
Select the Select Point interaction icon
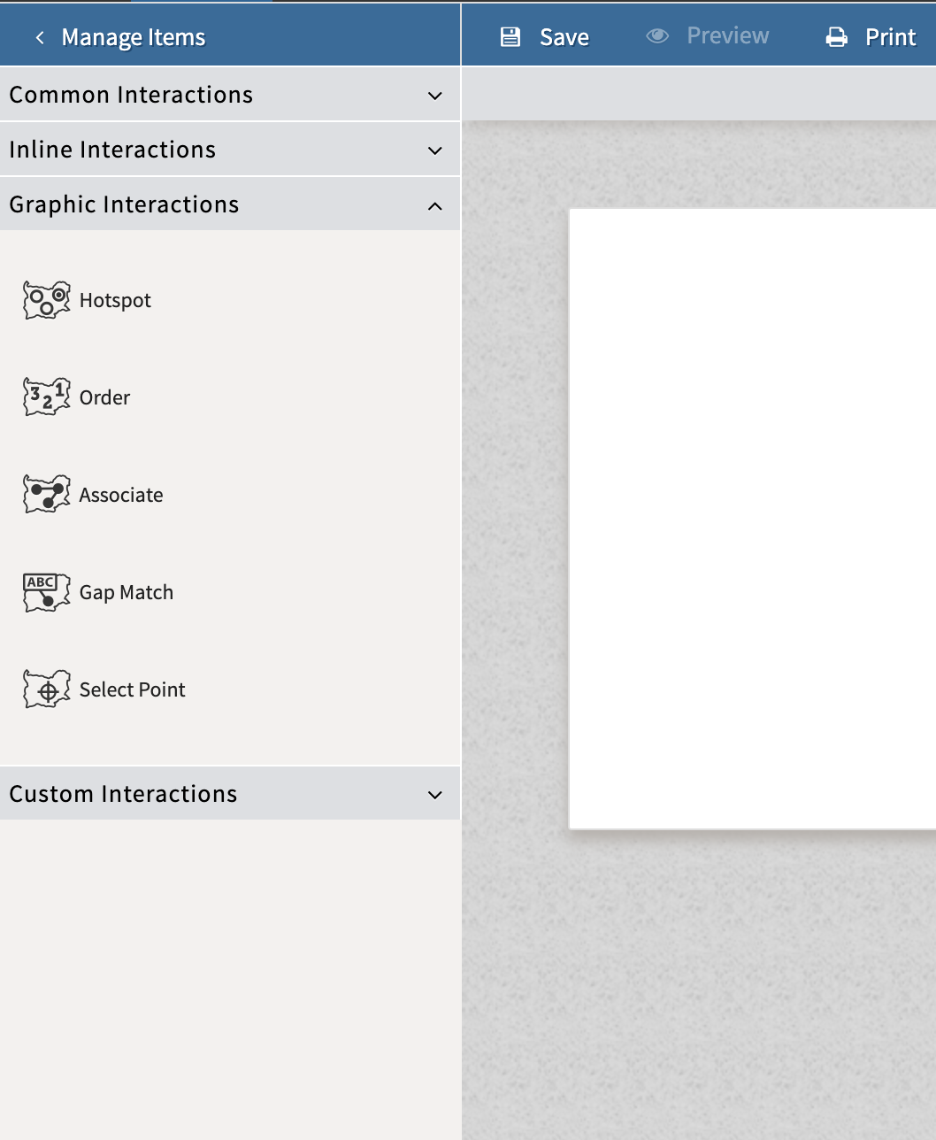click(x=46, y=689)
